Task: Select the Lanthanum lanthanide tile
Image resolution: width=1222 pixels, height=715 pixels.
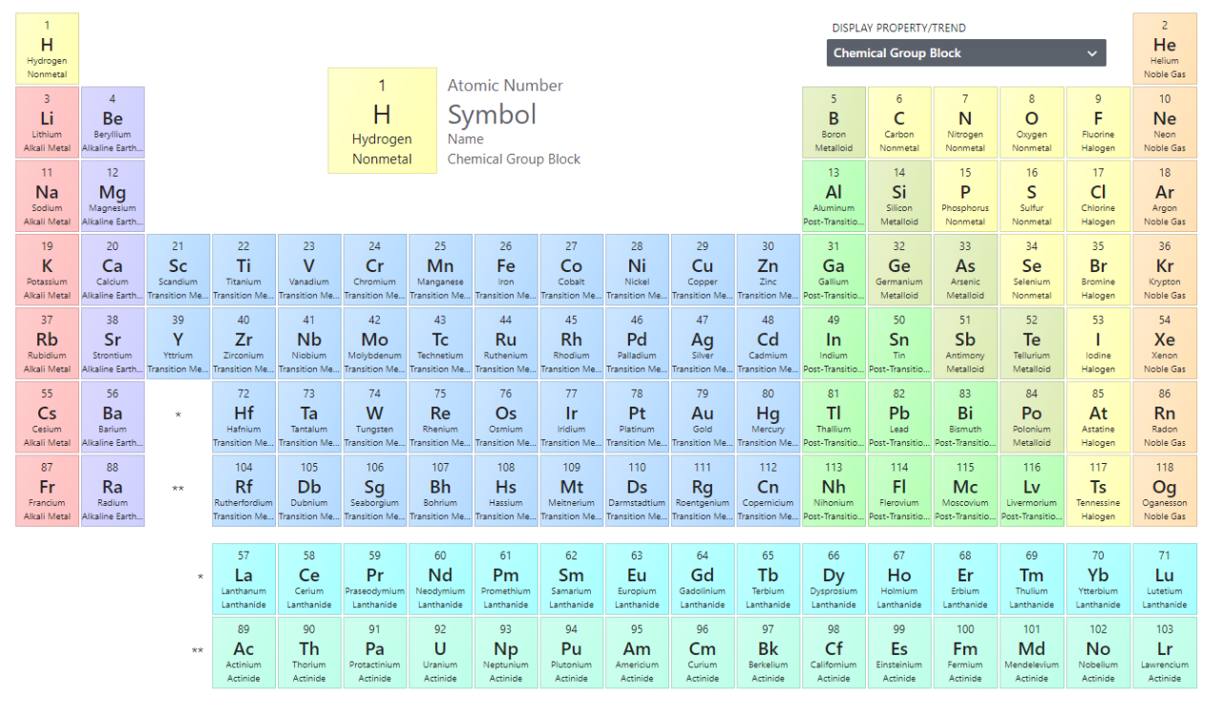Action: (243, 578)
